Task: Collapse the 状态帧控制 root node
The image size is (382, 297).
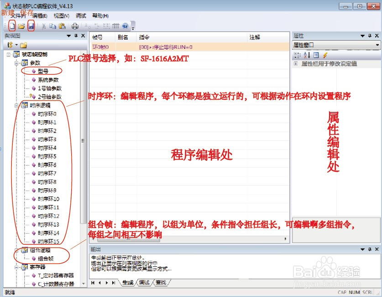Action: (9, 54)
